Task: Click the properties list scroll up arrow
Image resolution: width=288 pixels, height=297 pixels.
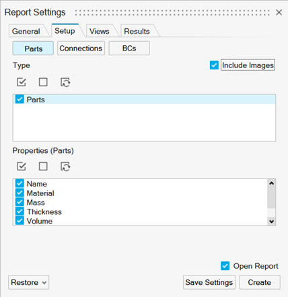Action: (x=271, y=183)
